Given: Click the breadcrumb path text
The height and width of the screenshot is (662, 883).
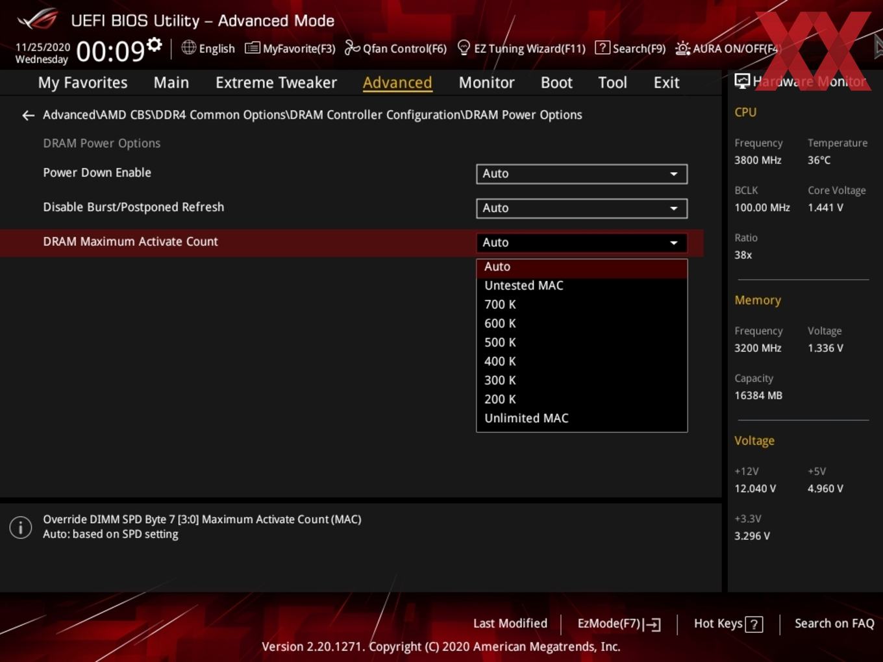Looking at the screenshot, I should pos(312,115).
